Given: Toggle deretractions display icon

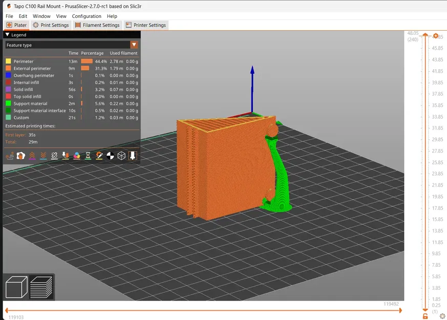Looking at the screenshot, I should pyautogui.click(x=43, y=156).
